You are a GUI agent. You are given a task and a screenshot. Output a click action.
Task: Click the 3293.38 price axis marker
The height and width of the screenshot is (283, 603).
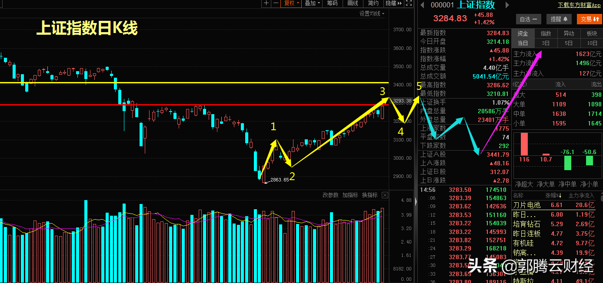pyautogui.click(x=402, y=101)
